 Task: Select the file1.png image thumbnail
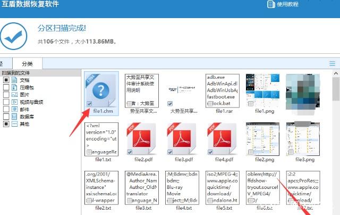click(262, 90)
